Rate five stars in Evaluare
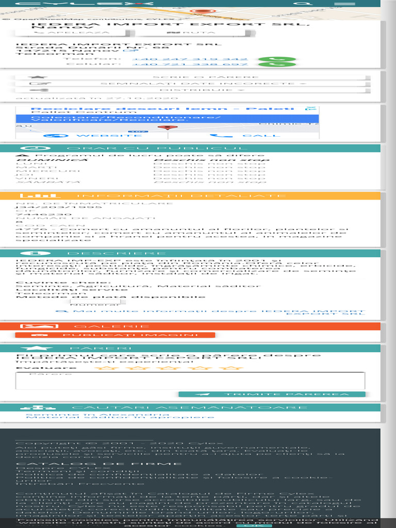The height and width of the screenshot is (528, 396). click(231, 368)
